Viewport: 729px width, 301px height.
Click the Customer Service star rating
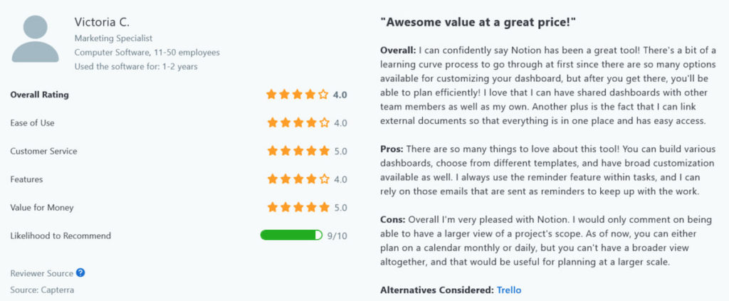[298, 151]
